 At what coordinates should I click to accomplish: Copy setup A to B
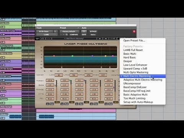pos(113,39)
